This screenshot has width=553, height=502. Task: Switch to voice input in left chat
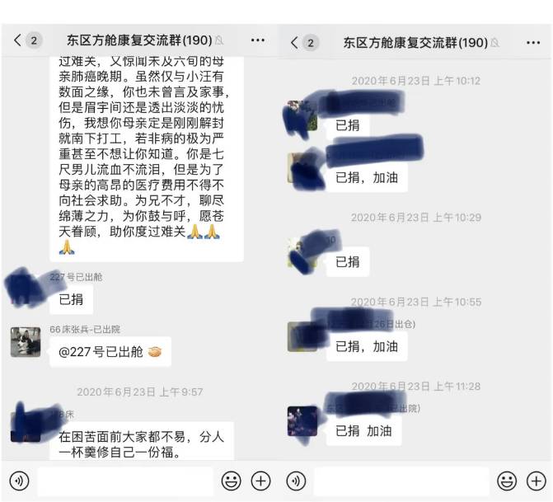(20, 481)
